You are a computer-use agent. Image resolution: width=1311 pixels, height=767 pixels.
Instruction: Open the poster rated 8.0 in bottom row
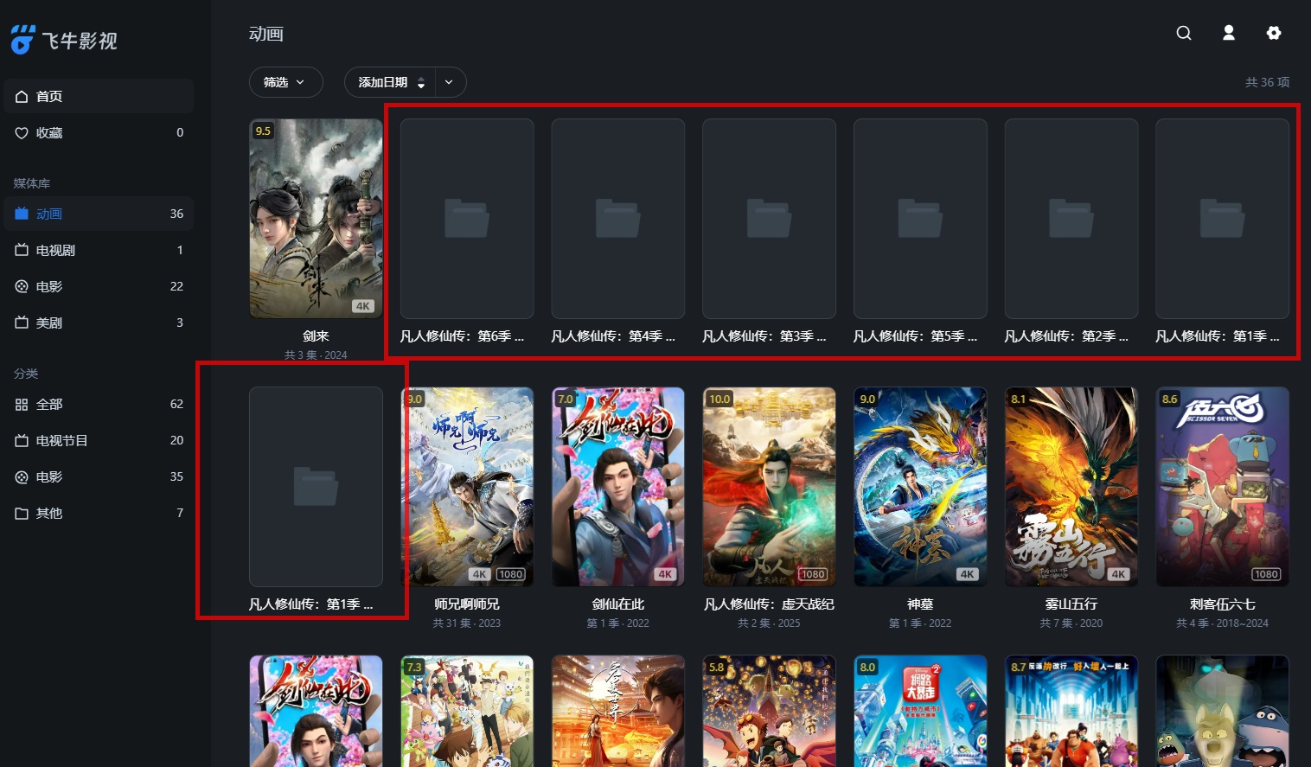[920, 711]
